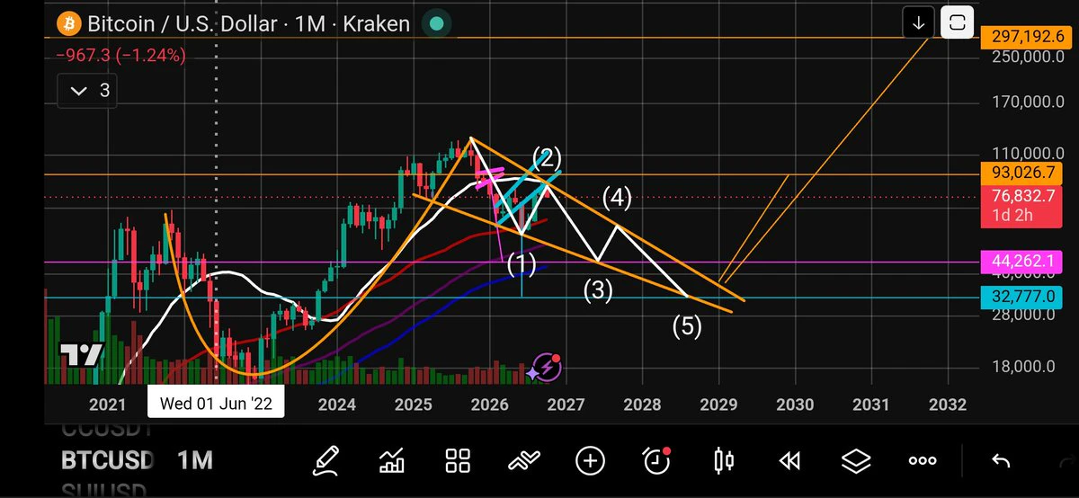Tap the download arrow button top right
Screen dimensions: 1079x498
pos(918,23)
